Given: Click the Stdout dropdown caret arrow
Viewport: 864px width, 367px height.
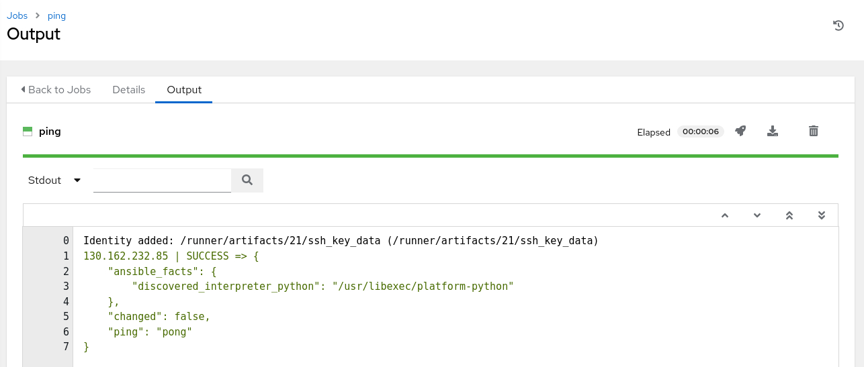Looking at the screenshot, I should pos(77,180).
